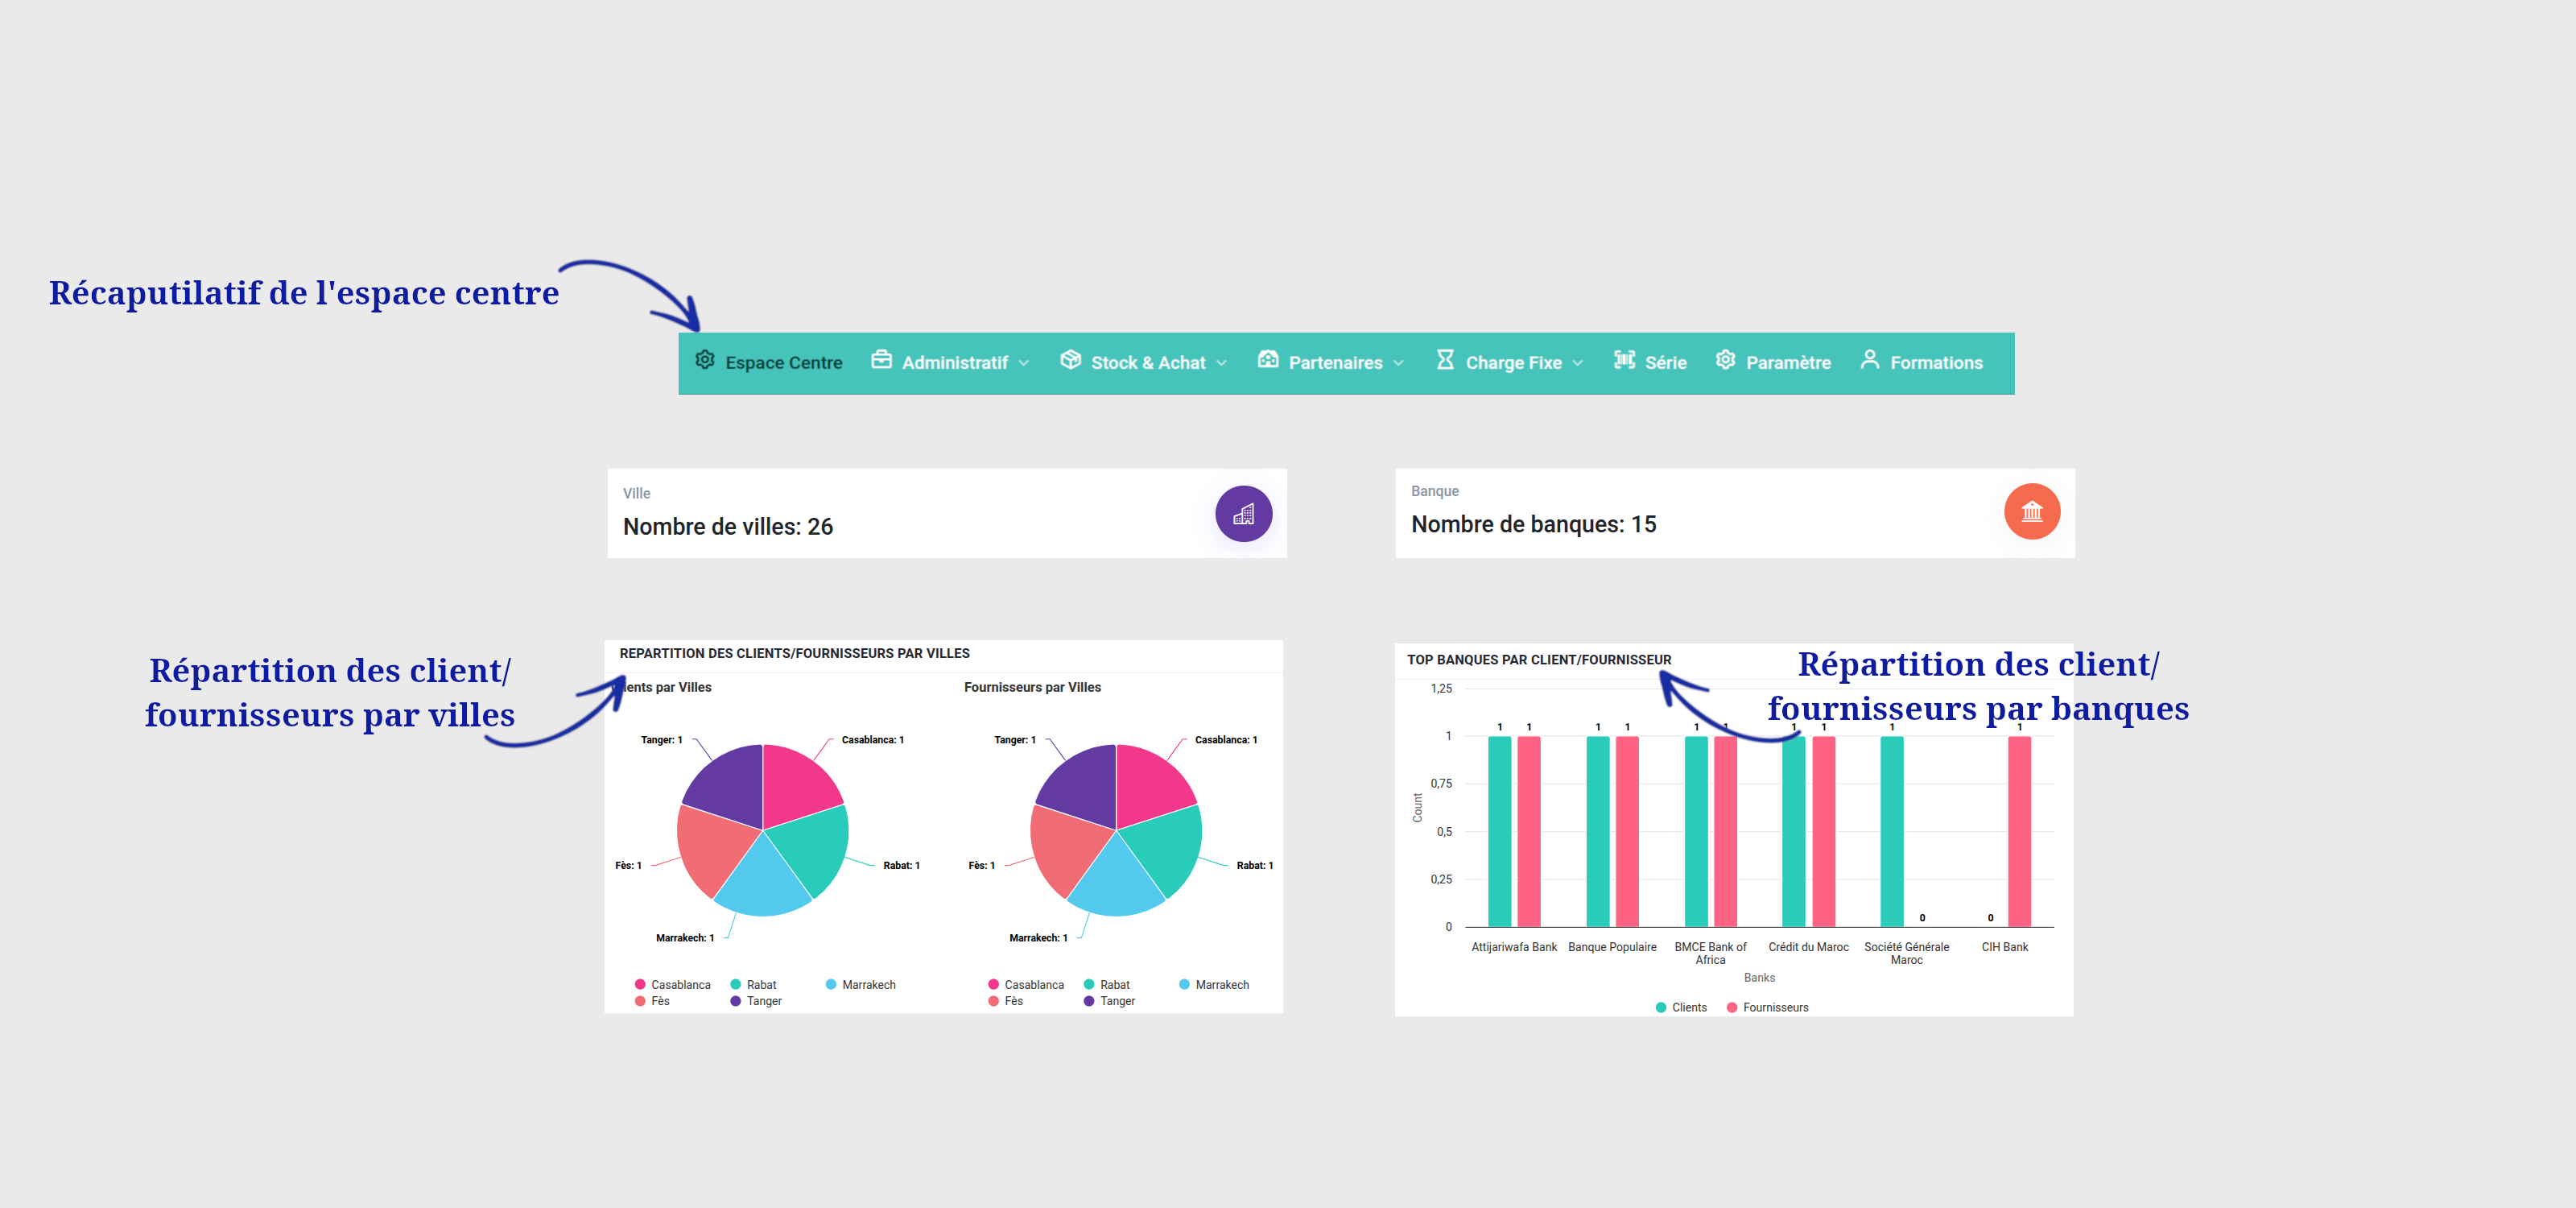
Task: Click the orange bank icon
Action: click(x=2032, y=511)
